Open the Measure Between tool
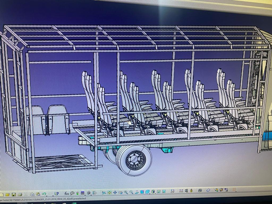 click(x=181, y=191)
